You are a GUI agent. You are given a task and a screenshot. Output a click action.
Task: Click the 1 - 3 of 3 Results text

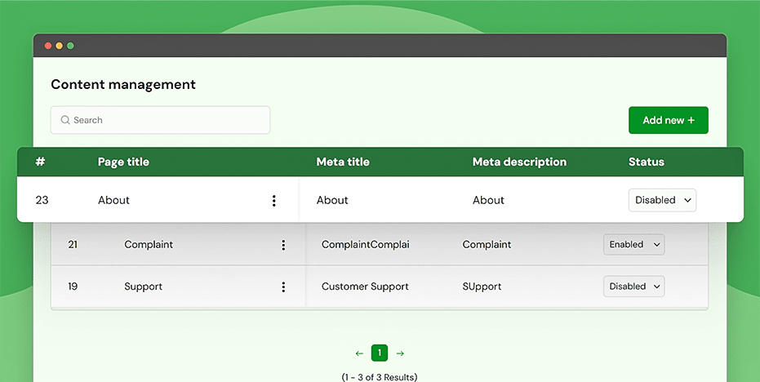point(380,376)
